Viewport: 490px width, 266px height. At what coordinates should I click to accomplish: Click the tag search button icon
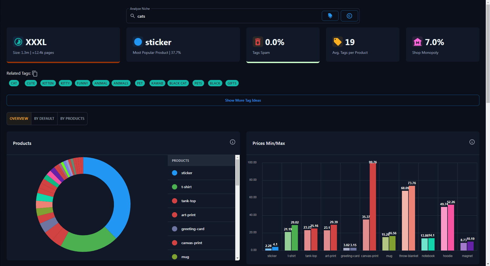330,16
